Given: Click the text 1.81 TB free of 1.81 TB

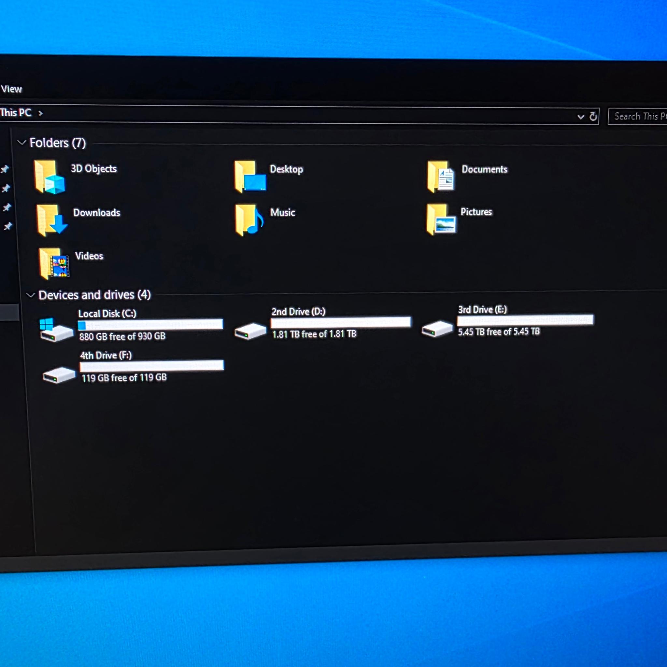Looking at the screenshot, I should [x=314, y=334].
